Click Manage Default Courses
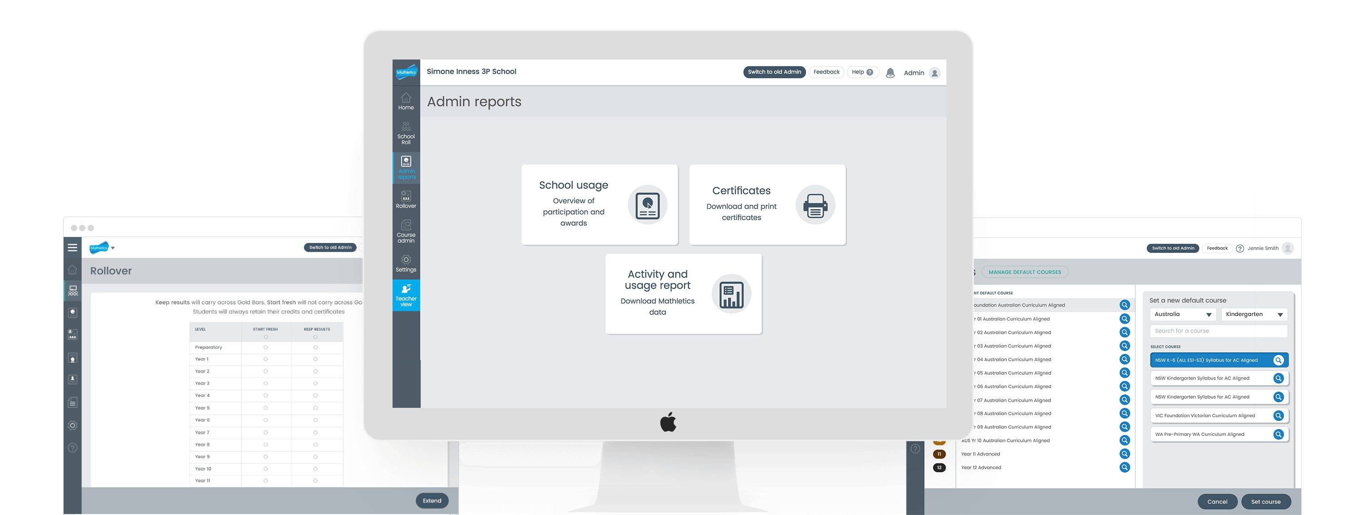The image size is (1363, 515). coord(1025,272)
